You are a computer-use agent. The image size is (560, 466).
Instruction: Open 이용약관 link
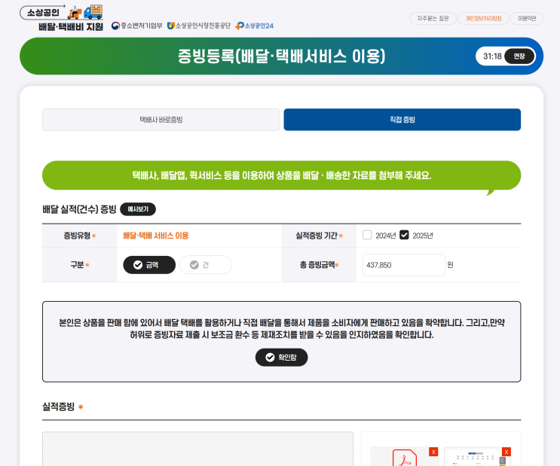pos(527,18)
